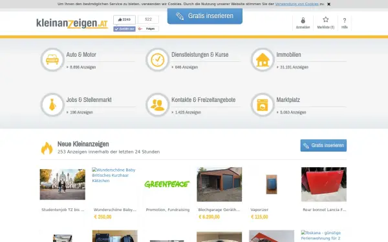Open the Vaporizer photo thumbnail
The image size is (388, 242).
coord(272,185)
